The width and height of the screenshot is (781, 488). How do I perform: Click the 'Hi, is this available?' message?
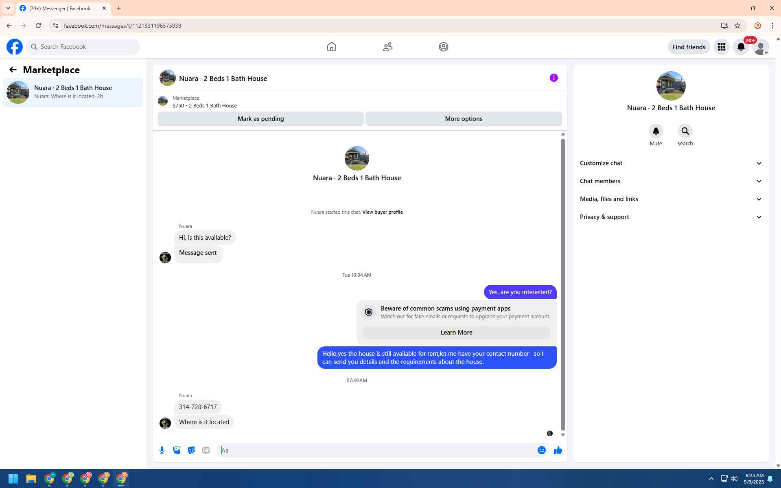pos(205,238)
